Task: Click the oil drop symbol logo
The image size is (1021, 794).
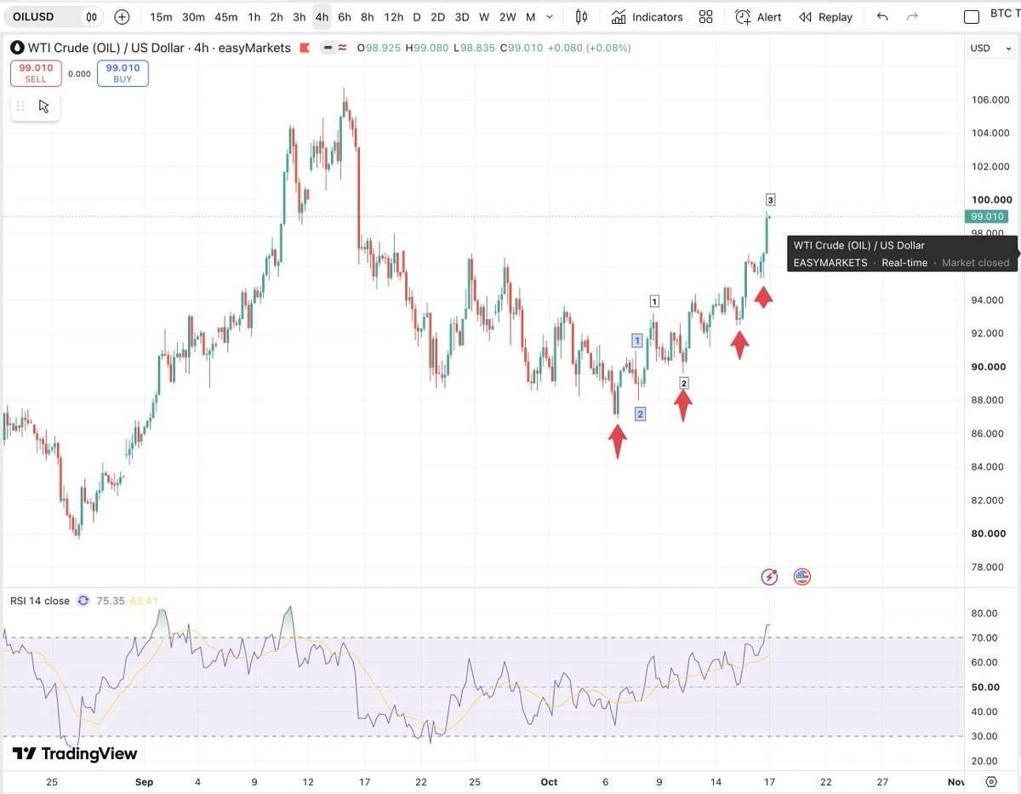Action: tap(16, 48)
